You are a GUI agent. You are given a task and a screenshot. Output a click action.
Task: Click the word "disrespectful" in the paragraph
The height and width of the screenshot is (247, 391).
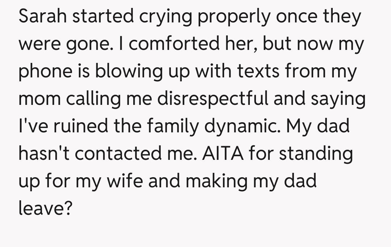213,98
